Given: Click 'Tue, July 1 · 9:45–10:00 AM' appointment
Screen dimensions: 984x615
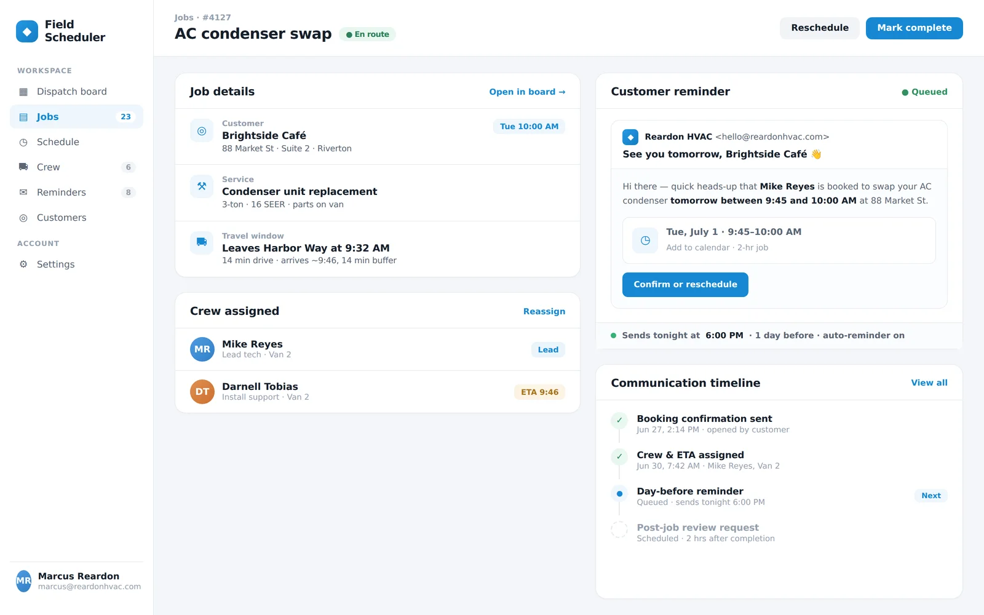Looking at the screenshot, I should pos(734,232).
